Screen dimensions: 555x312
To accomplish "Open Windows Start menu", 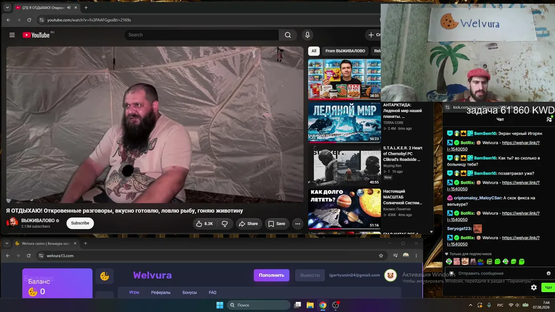I will pos(220,305).
